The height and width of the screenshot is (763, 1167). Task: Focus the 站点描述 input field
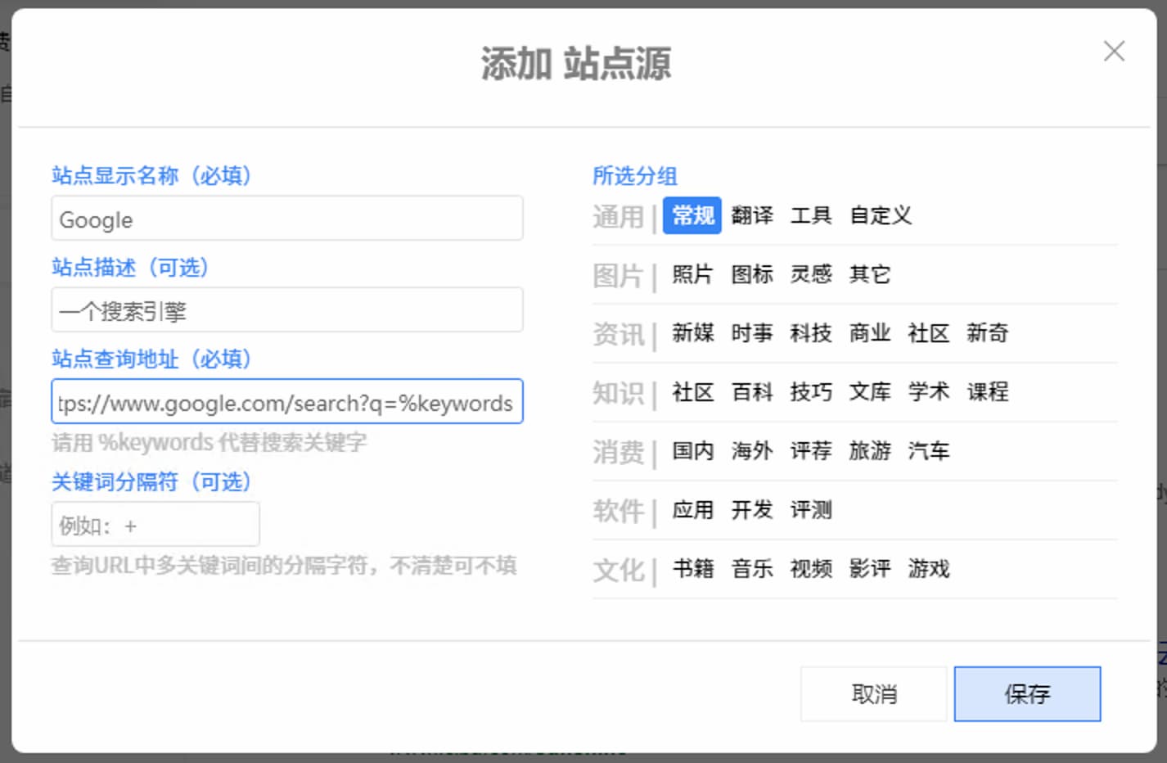coord(287,309)
